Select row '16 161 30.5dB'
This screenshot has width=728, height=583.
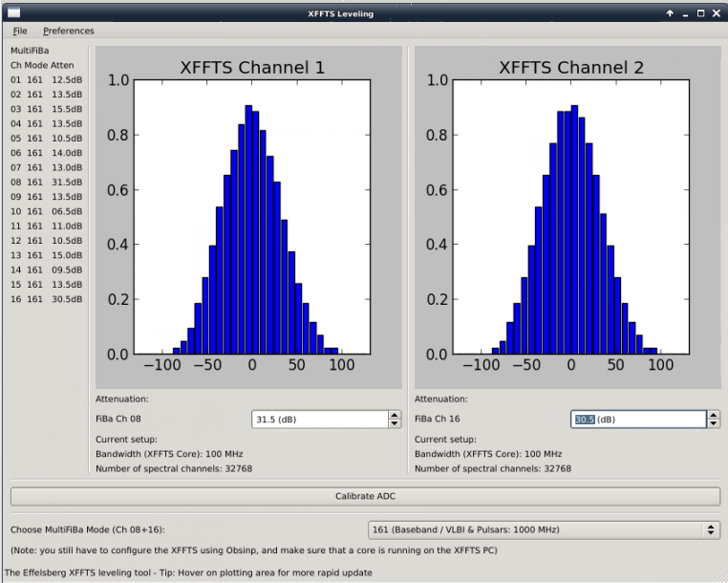(47, 299)
